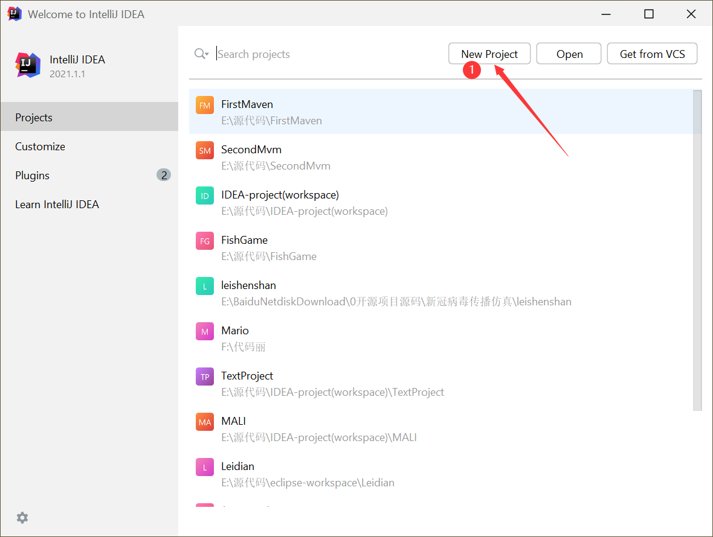This screenshot has height=537, width=713.
Task: Open the search options magnifier dropdown
Action: pyautogui.click(x=201, y=54)
